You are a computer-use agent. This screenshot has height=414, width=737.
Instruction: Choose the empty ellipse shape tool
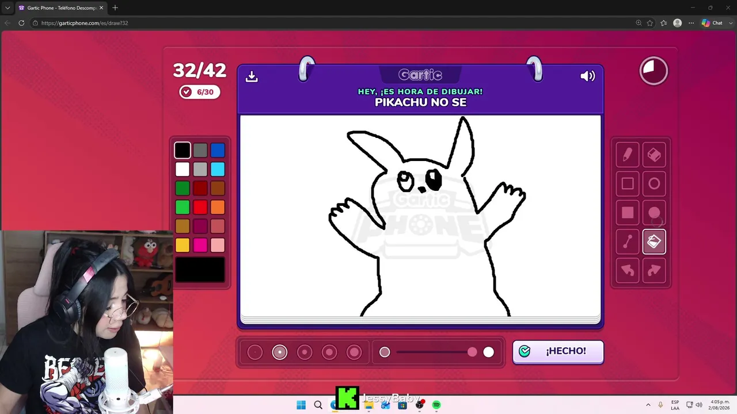654,183
